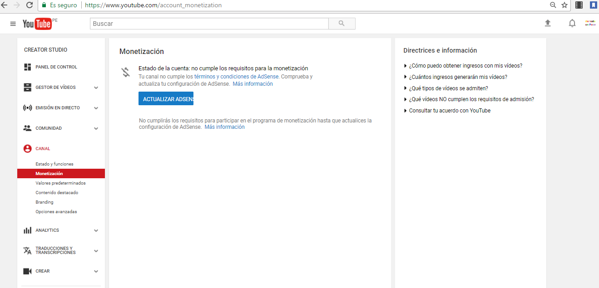Image resolution: width=599 pixels, height=288 pixels.
Task: Click the Panel de control dashboard icon
Action: point(27,67)
